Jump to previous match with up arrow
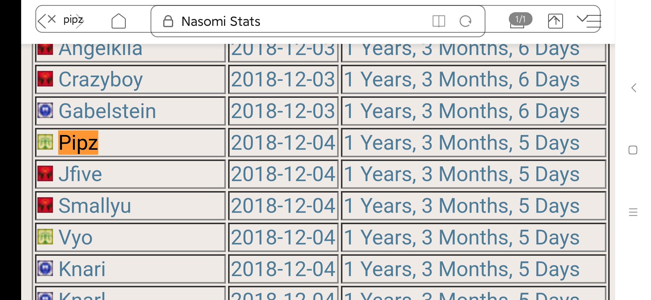 pyautogui.click(x=555, y=21)
